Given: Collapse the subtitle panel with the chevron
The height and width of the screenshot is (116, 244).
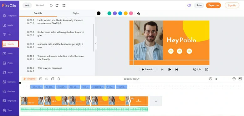Looking at the screenshot, I should (x=96, y=43).
